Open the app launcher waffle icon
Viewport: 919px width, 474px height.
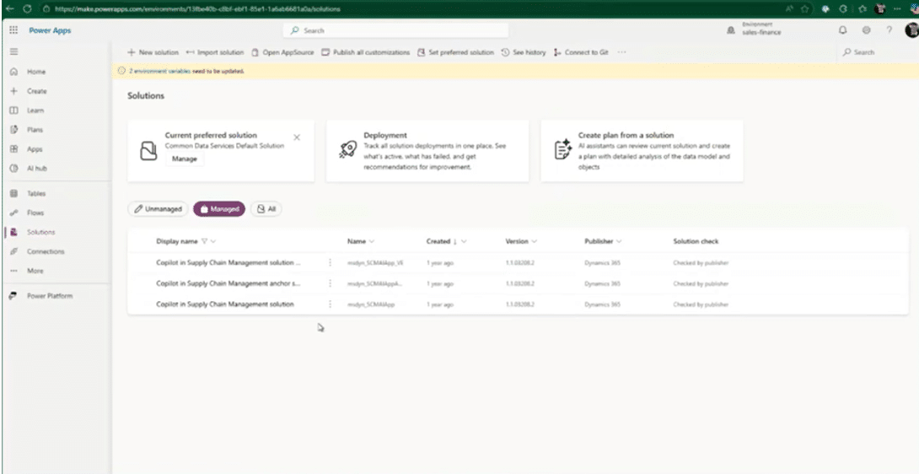13,30
